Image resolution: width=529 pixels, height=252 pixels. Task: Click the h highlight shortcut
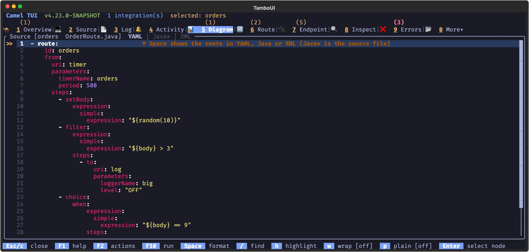[294, 246]
